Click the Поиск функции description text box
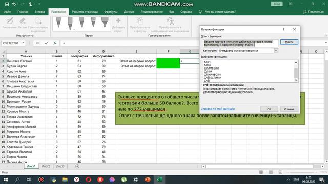Screen dimensions: 328x184 (240, 43)
